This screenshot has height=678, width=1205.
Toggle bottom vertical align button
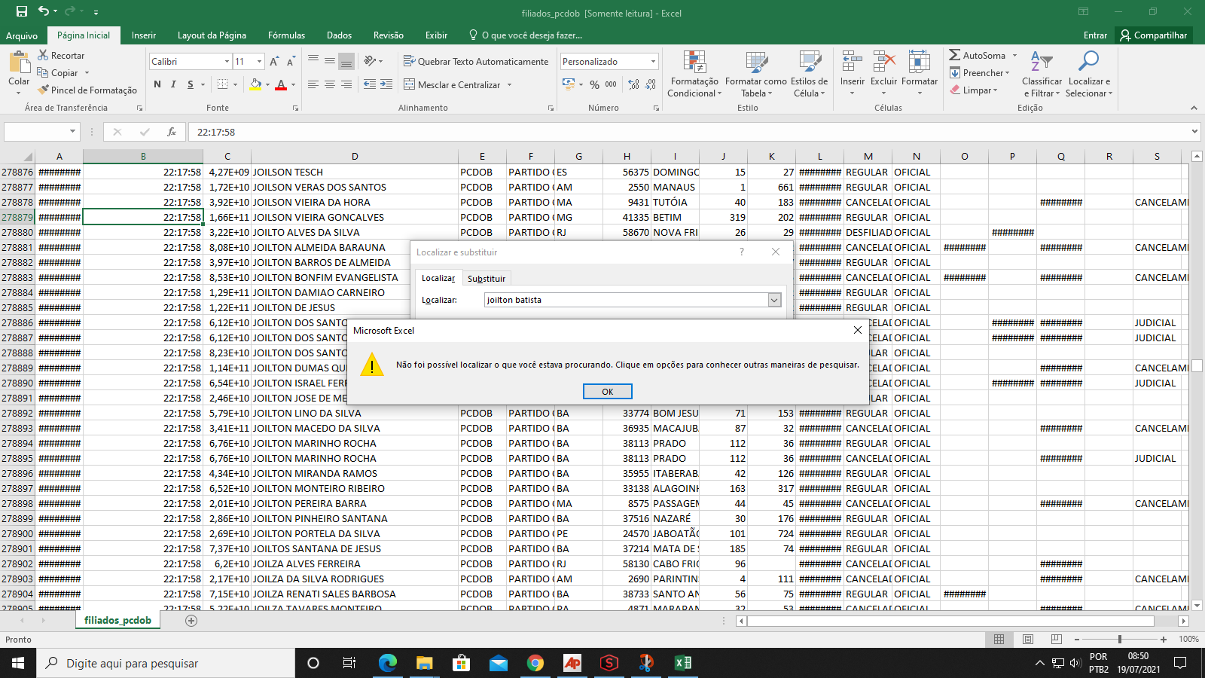coord(346,61)
